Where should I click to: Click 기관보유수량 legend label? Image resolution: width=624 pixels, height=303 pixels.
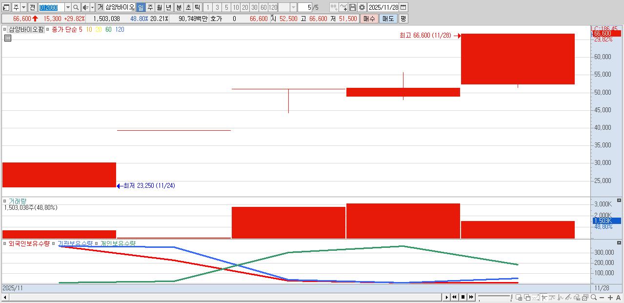[x=75, y=243]
